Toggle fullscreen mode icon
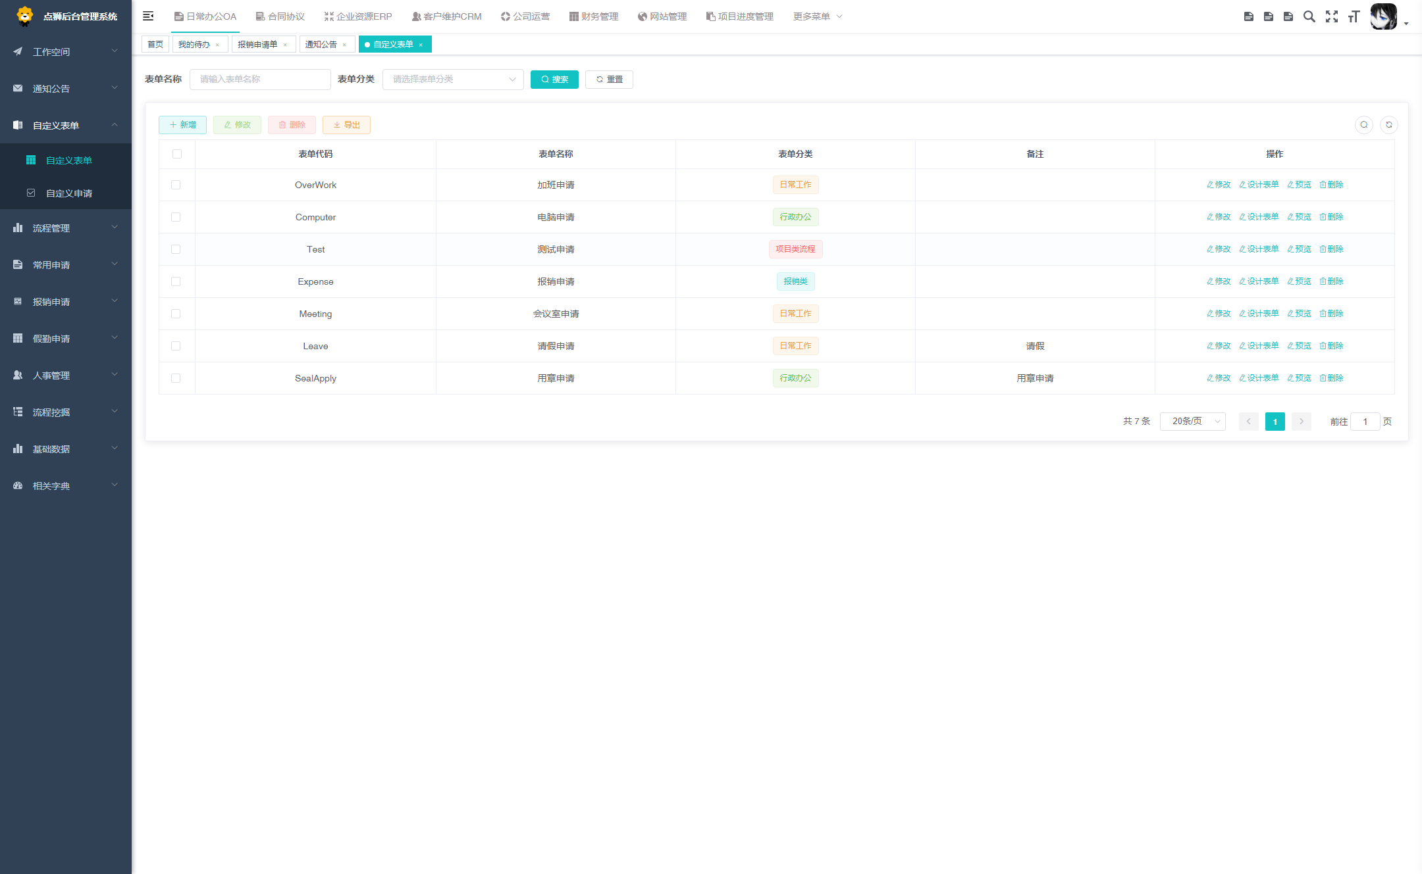The width and height of the screenshot is (1422, 874). 1332,16
